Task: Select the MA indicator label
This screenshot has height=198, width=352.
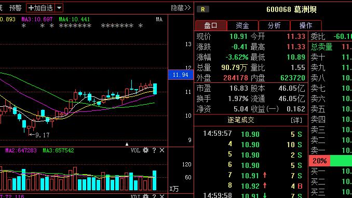Action: click(x=159, y=19)
